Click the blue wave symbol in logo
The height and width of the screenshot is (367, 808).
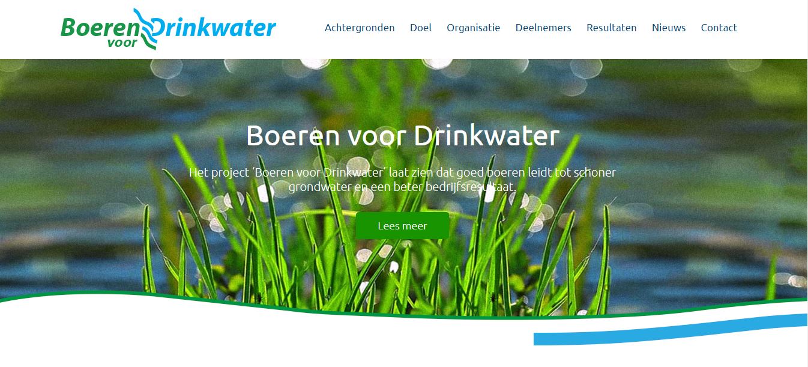click(146, 28)
